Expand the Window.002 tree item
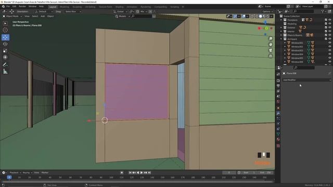The image size is (333, 187). [285, 47]
